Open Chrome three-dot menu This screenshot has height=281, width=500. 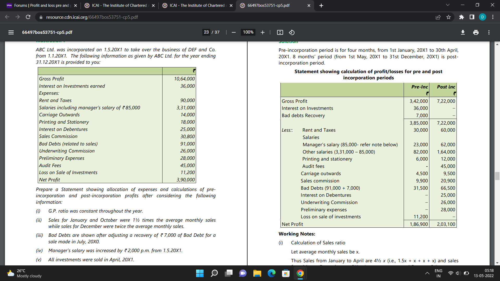tap(493, 17)
